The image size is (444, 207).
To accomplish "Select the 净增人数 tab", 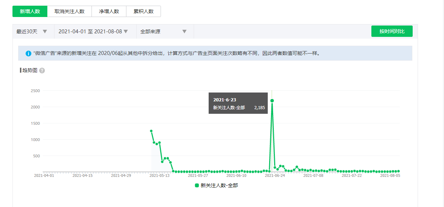I will click(109, 11).
